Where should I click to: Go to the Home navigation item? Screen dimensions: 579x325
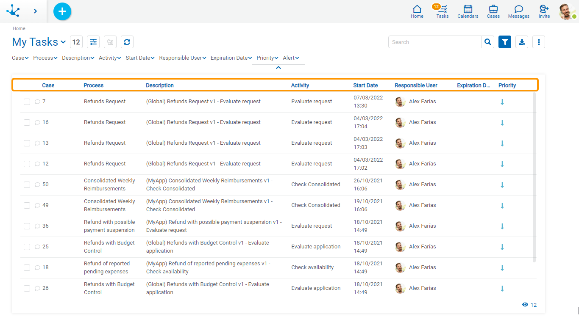click(x=417, y=11)
